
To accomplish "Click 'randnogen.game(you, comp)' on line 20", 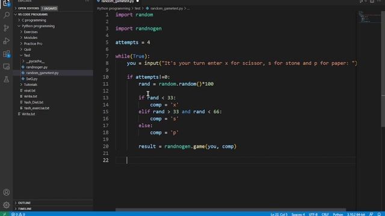I will [200, 146].
